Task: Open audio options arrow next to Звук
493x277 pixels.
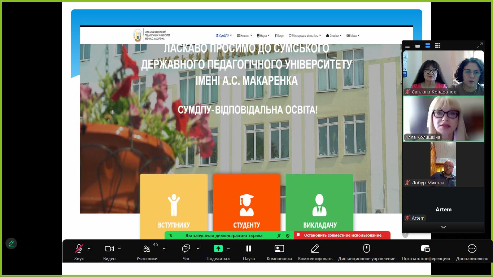Action: 89,249
